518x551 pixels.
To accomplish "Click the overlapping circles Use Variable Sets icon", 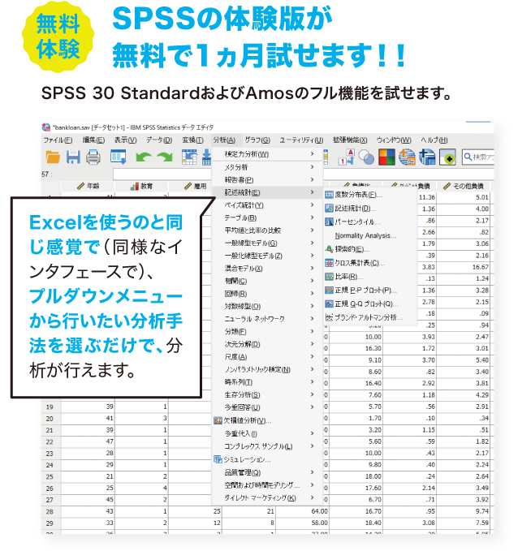I will (x=366, y=157).
